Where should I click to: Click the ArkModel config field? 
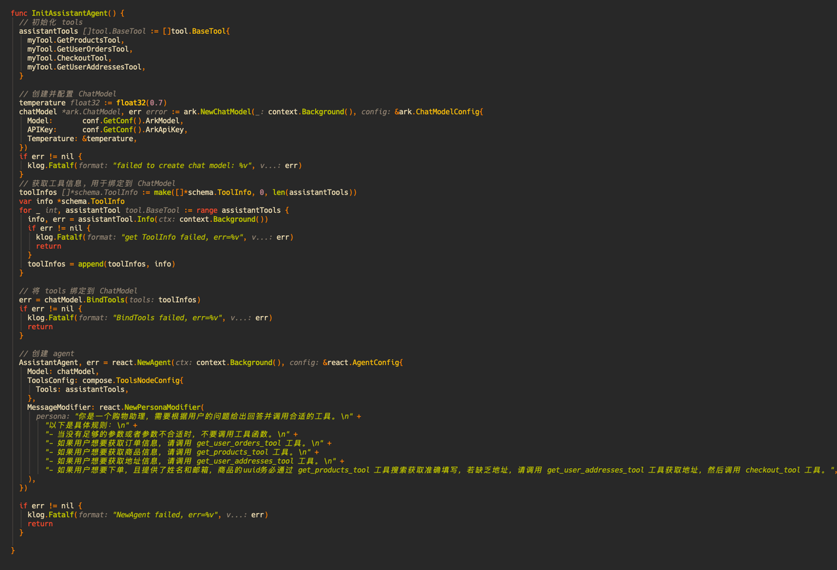[161, 121]
